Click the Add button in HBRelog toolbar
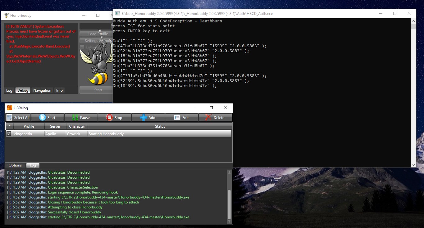This screenshot has height=228, width=424. [148, 117]
